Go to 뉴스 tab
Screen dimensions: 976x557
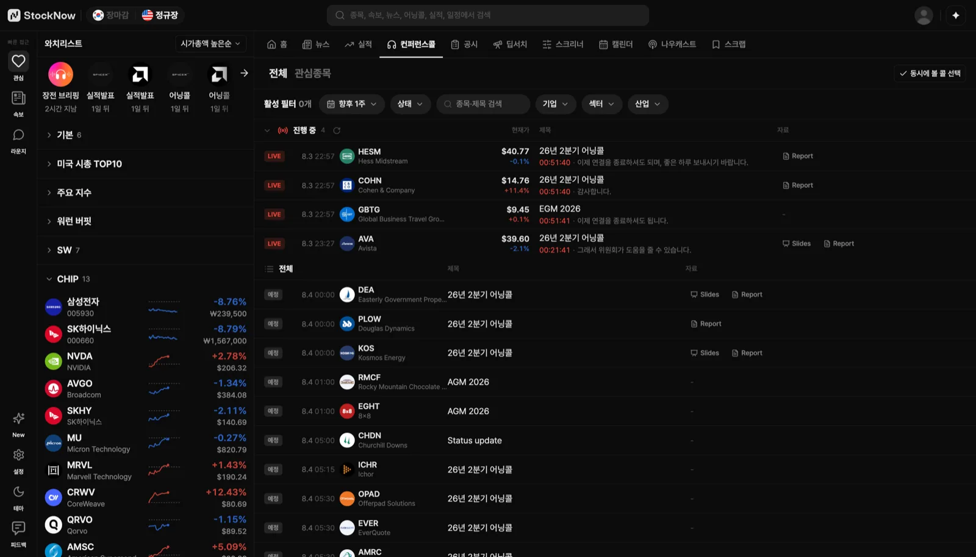tap(317, 44)
